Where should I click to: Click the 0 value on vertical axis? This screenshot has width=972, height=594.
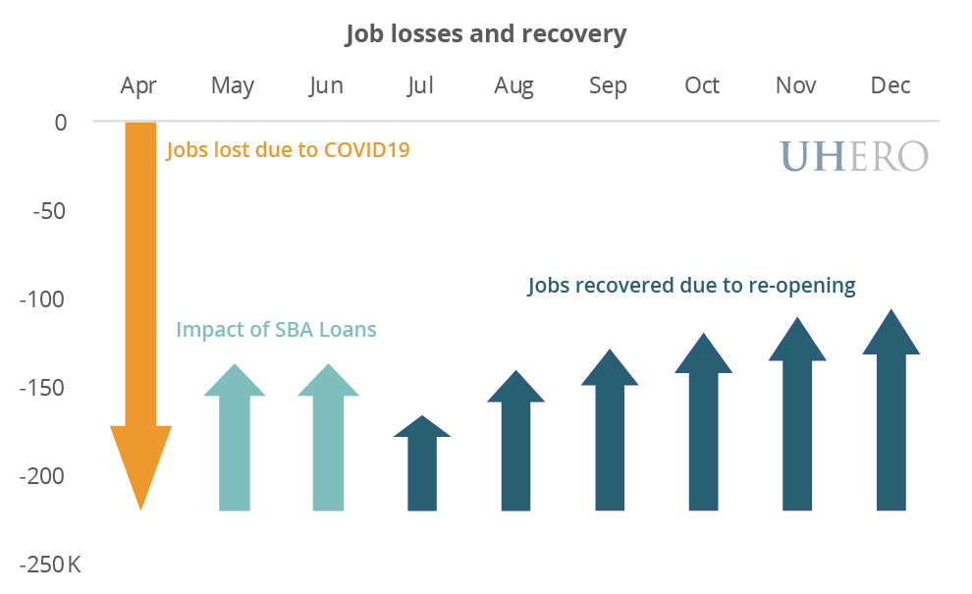[x=61, y=123]
